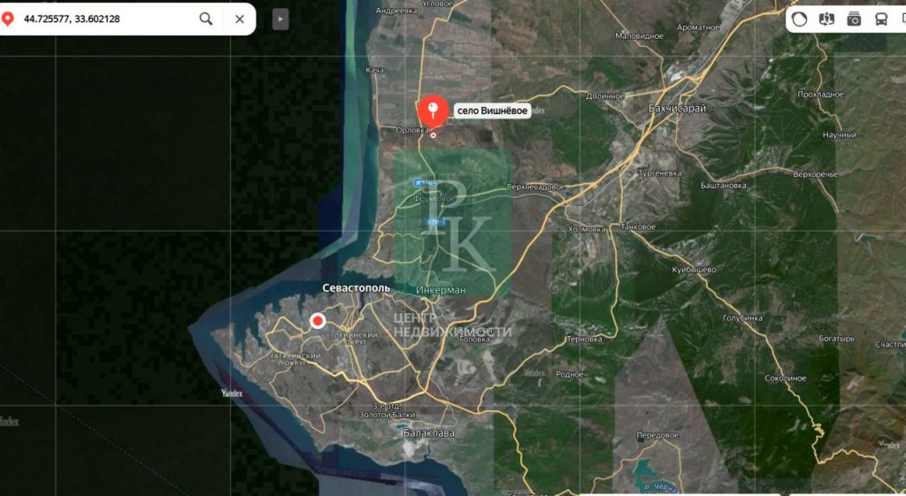The image size is (906, 496).
Task: Click the red circle marker in Sevastopol
Action: (318, 321)
